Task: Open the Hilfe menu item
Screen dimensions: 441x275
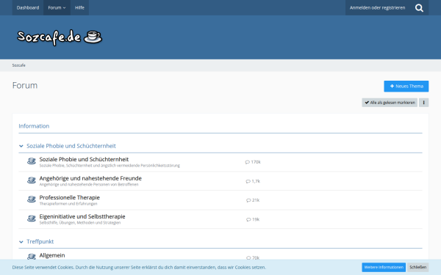Action: tap(79, 7)
